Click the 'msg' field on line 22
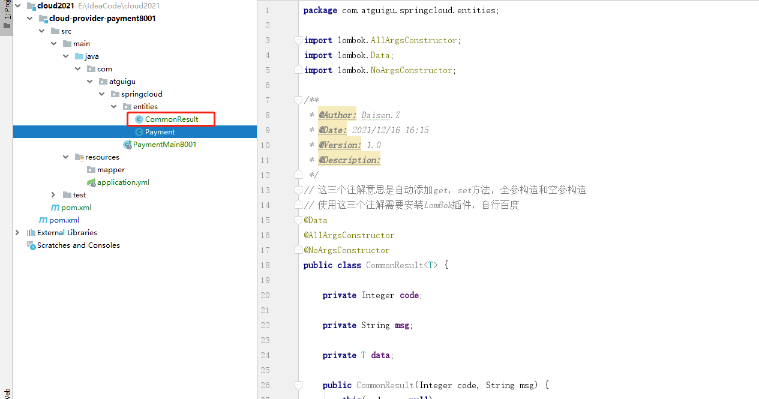Image resolution: width=759 pixels, height=399 pixels. click(x=402, y=325)
